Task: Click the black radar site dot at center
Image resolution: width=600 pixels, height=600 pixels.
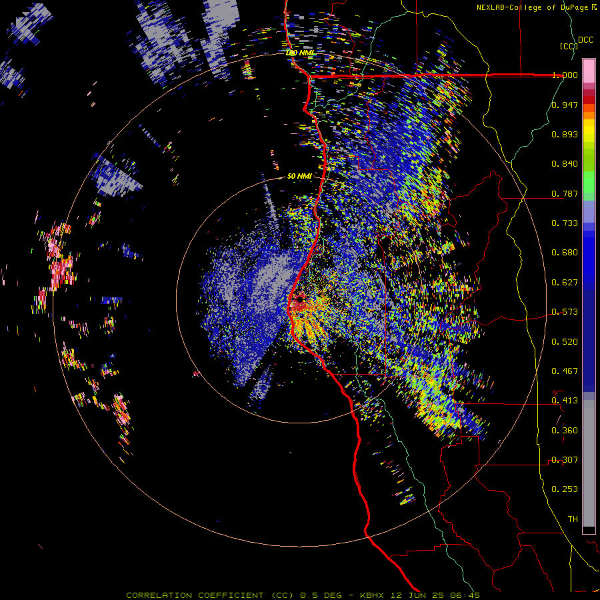Action: 300,299
